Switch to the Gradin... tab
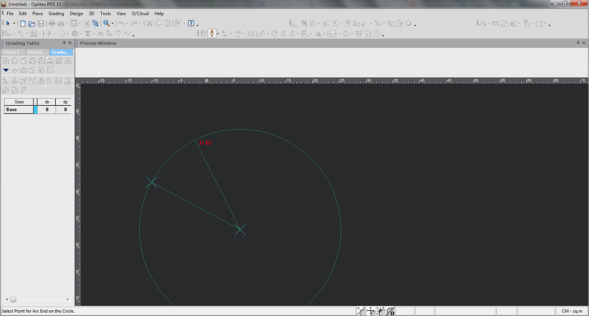The height and width of the screenshot is (316, 589). (x=61, y=52)
